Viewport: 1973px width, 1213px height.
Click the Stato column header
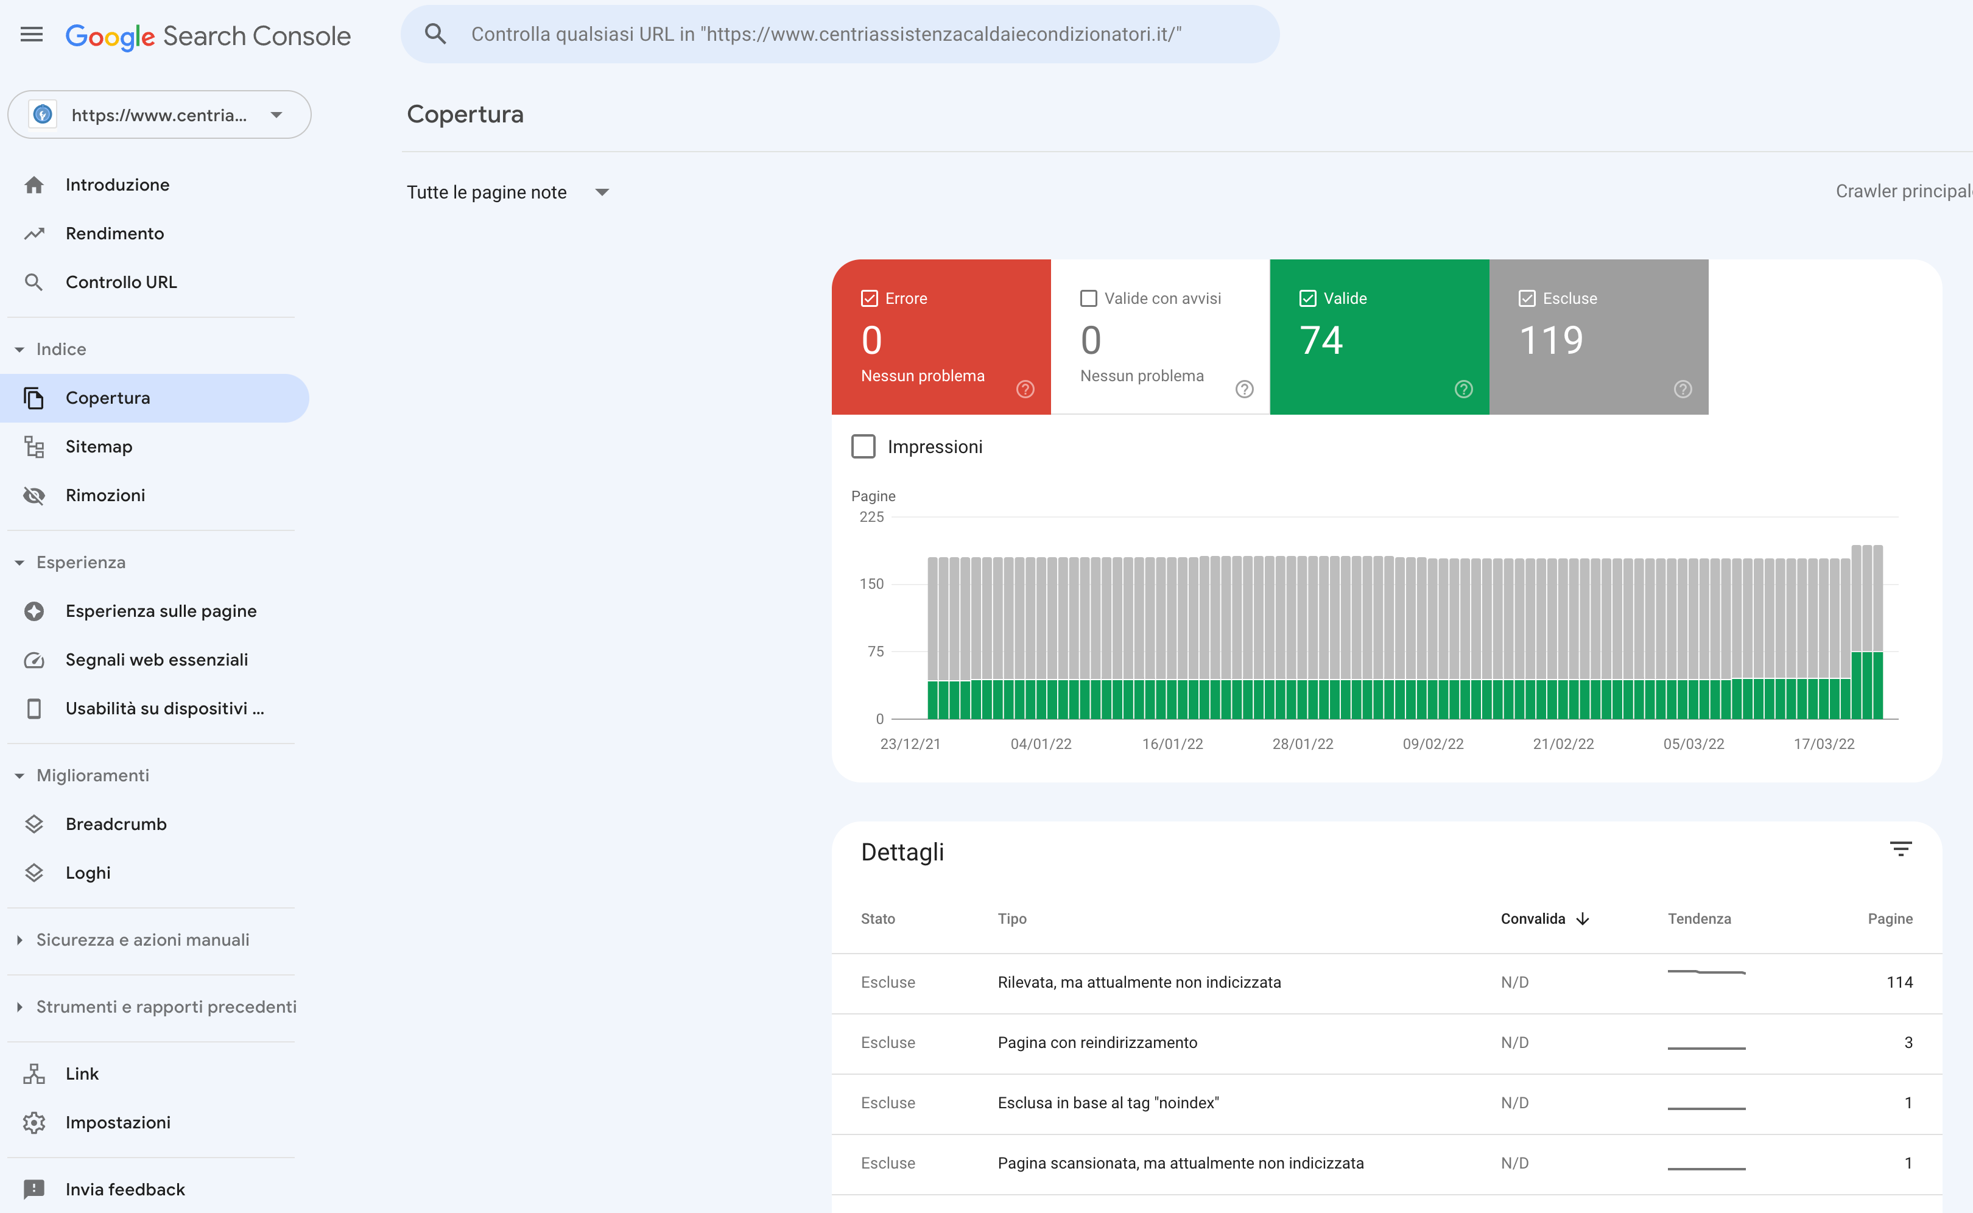[877, 919]
